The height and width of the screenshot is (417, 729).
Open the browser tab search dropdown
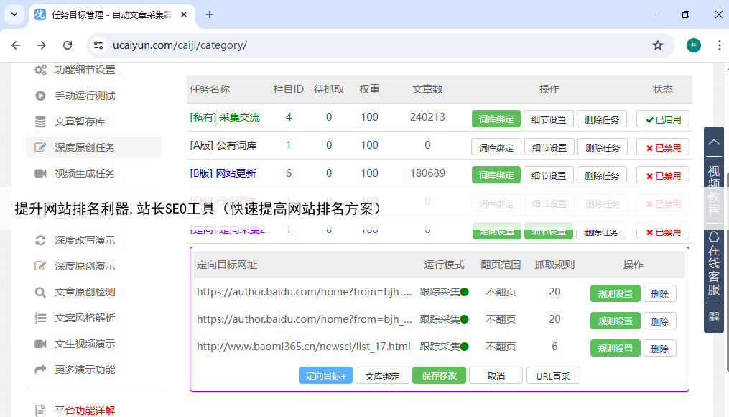click(14, 14)
